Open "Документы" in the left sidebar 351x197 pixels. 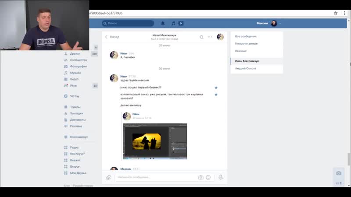click(x=78, y=120)
